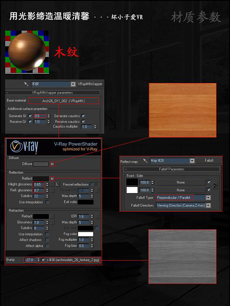This screenshot has width=230, height=306.
Task: Click the first None map slot in Front : Side
Action: pyautogui.click(x=181, y=183)
